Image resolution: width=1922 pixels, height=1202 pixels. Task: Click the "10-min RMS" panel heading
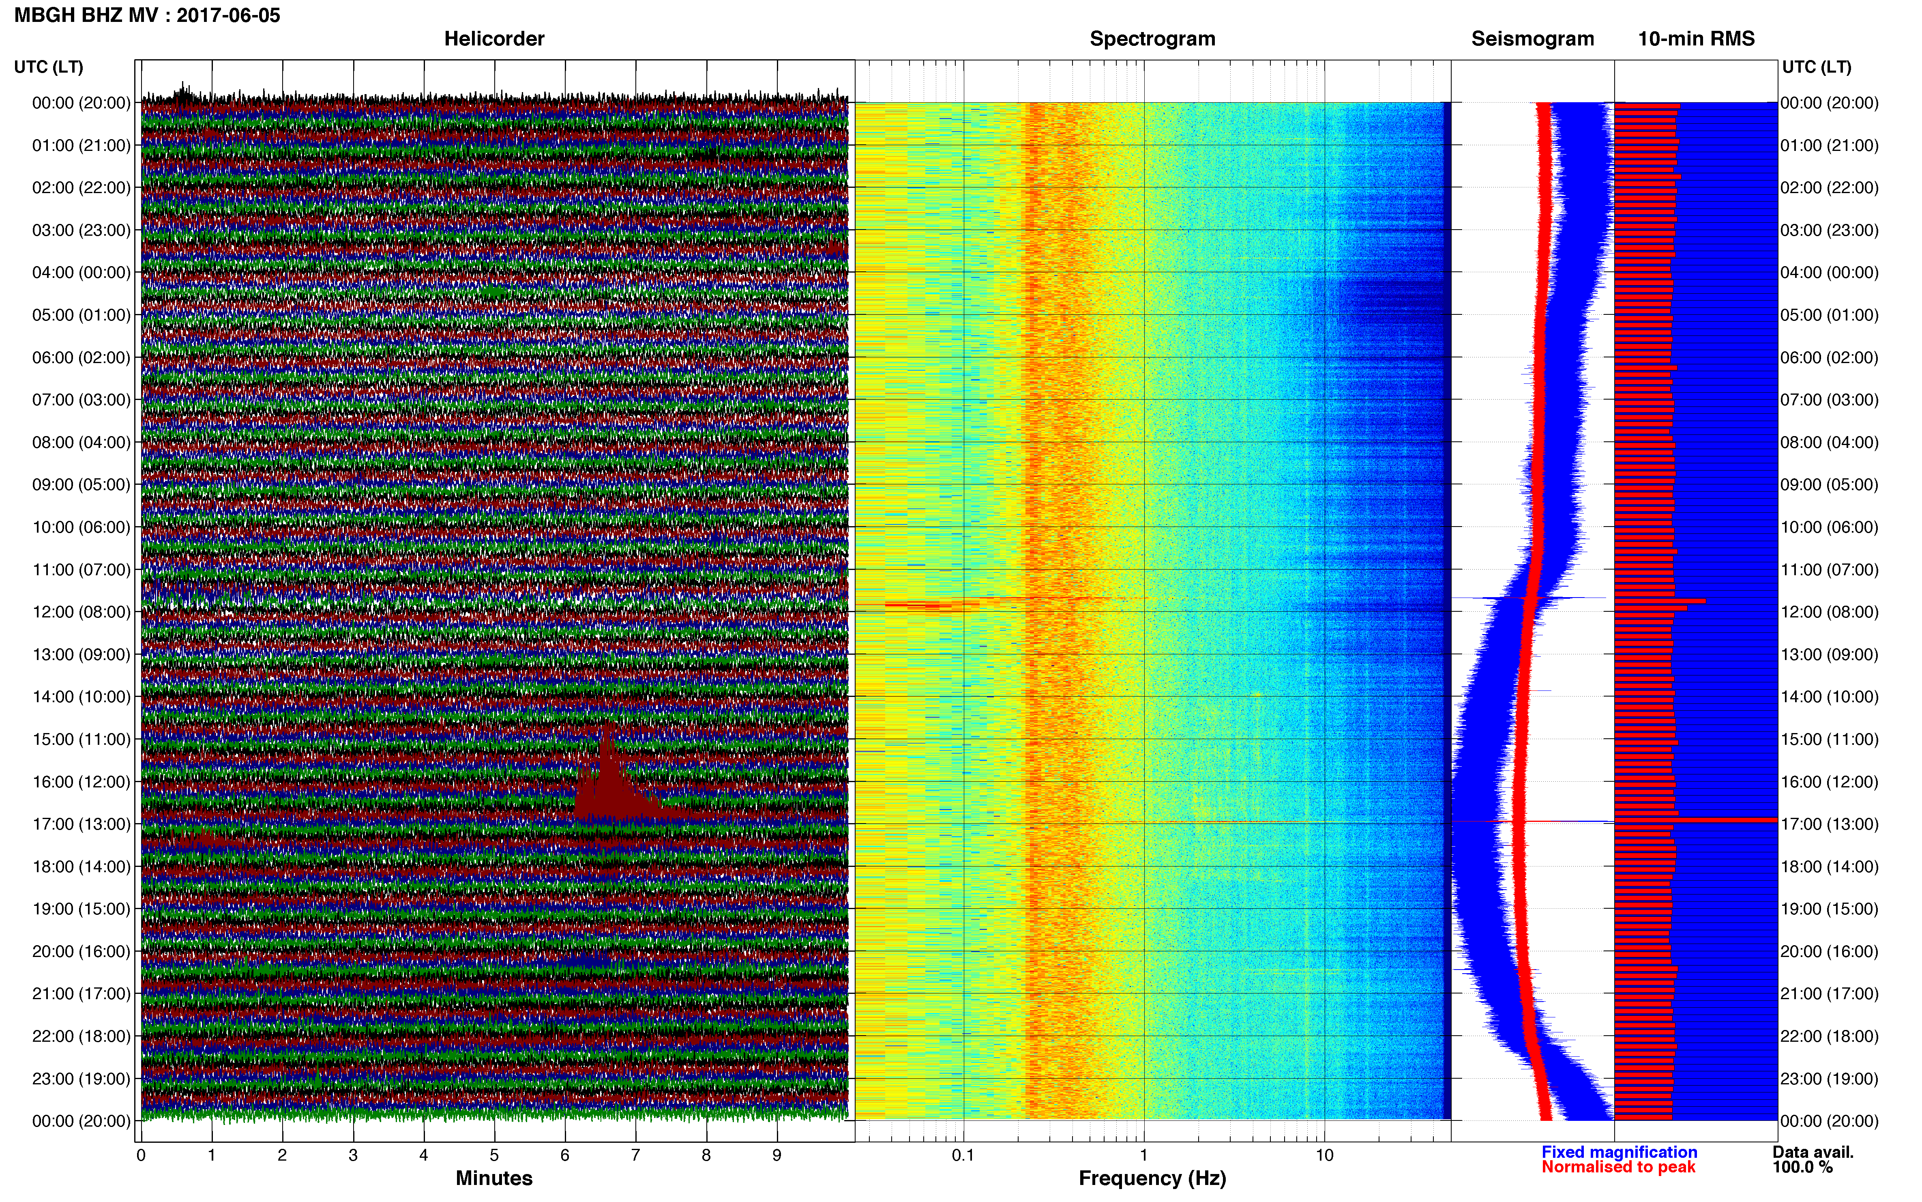click(x=1697, y=39)
